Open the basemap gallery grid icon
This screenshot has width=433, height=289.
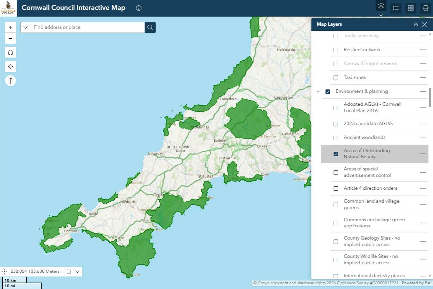coord(411,8)
